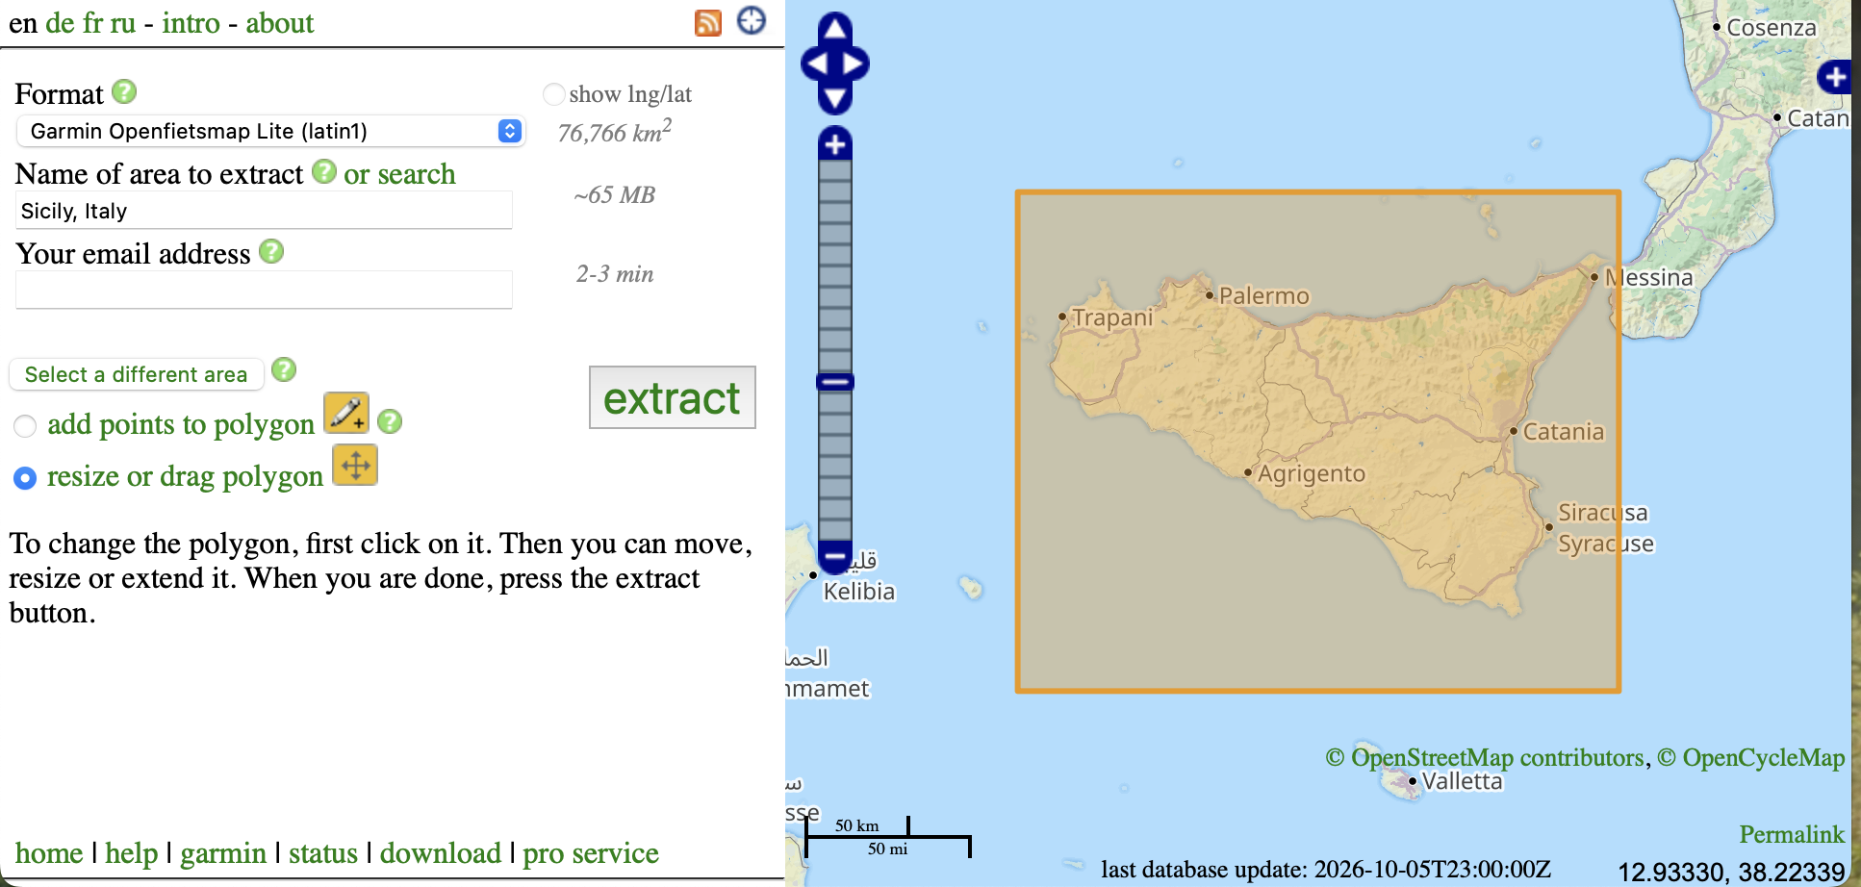
Task: Click the resize or drag polygon label
Action: tap(185, 476)
